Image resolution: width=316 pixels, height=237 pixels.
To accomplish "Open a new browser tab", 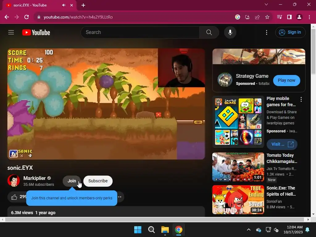I will (83, 5).
